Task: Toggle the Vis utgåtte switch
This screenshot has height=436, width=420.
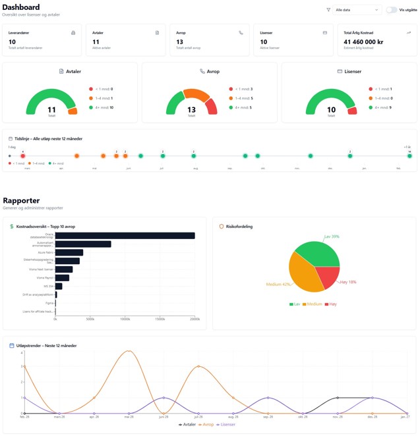Action: [392, 10]
